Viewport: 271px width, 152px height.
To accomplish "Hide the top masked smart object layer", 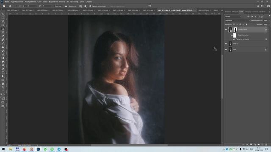I will [x=226, y=30].
